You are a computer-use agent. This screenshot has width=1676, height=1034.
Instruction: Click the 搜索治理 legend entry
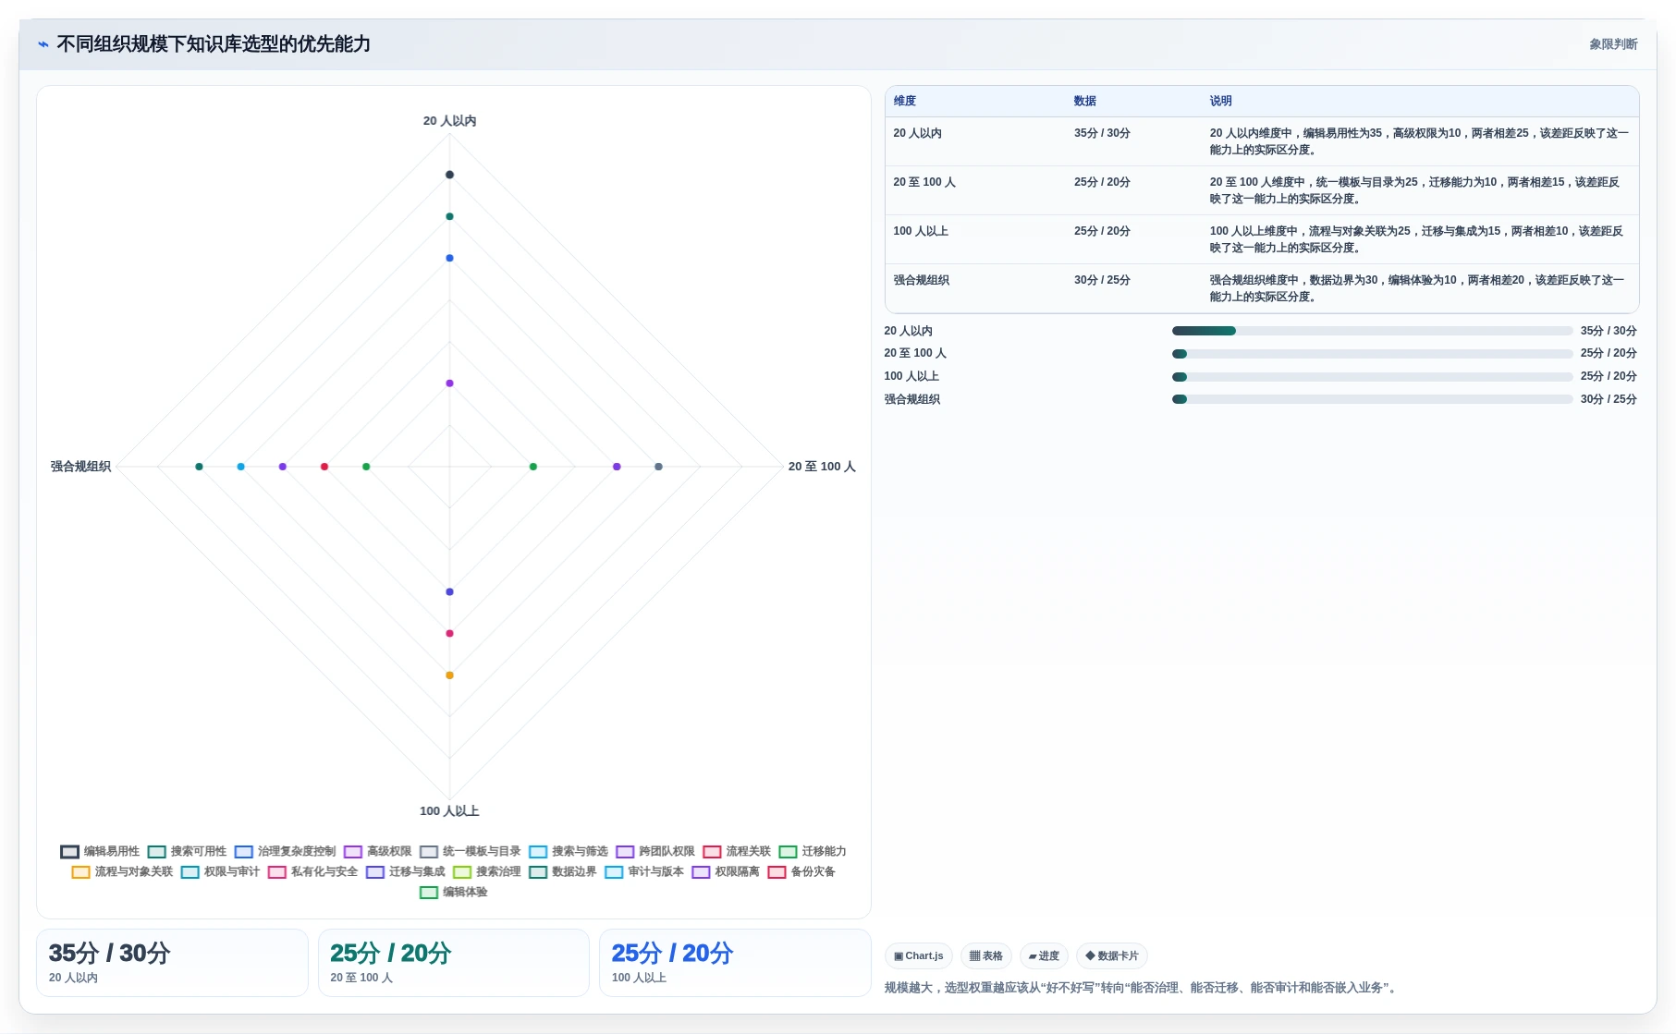486,871
